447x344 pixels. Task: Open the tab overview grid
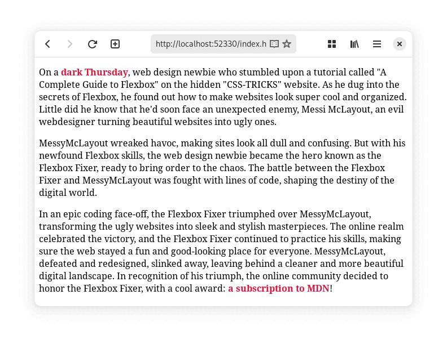tap(332, 44)
